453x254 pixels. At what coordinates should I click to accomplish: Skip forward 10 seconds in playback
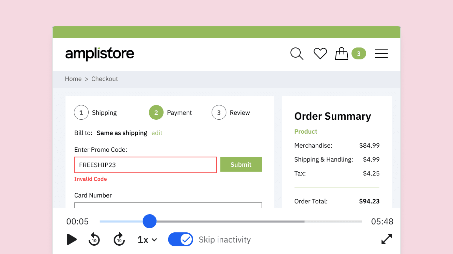tap(118, 239)
